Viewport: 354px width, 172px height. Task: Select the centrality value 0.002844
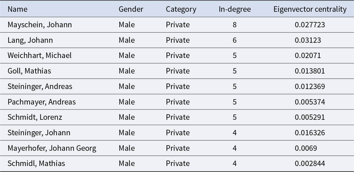pyautogui.click(x=310, y=163)
